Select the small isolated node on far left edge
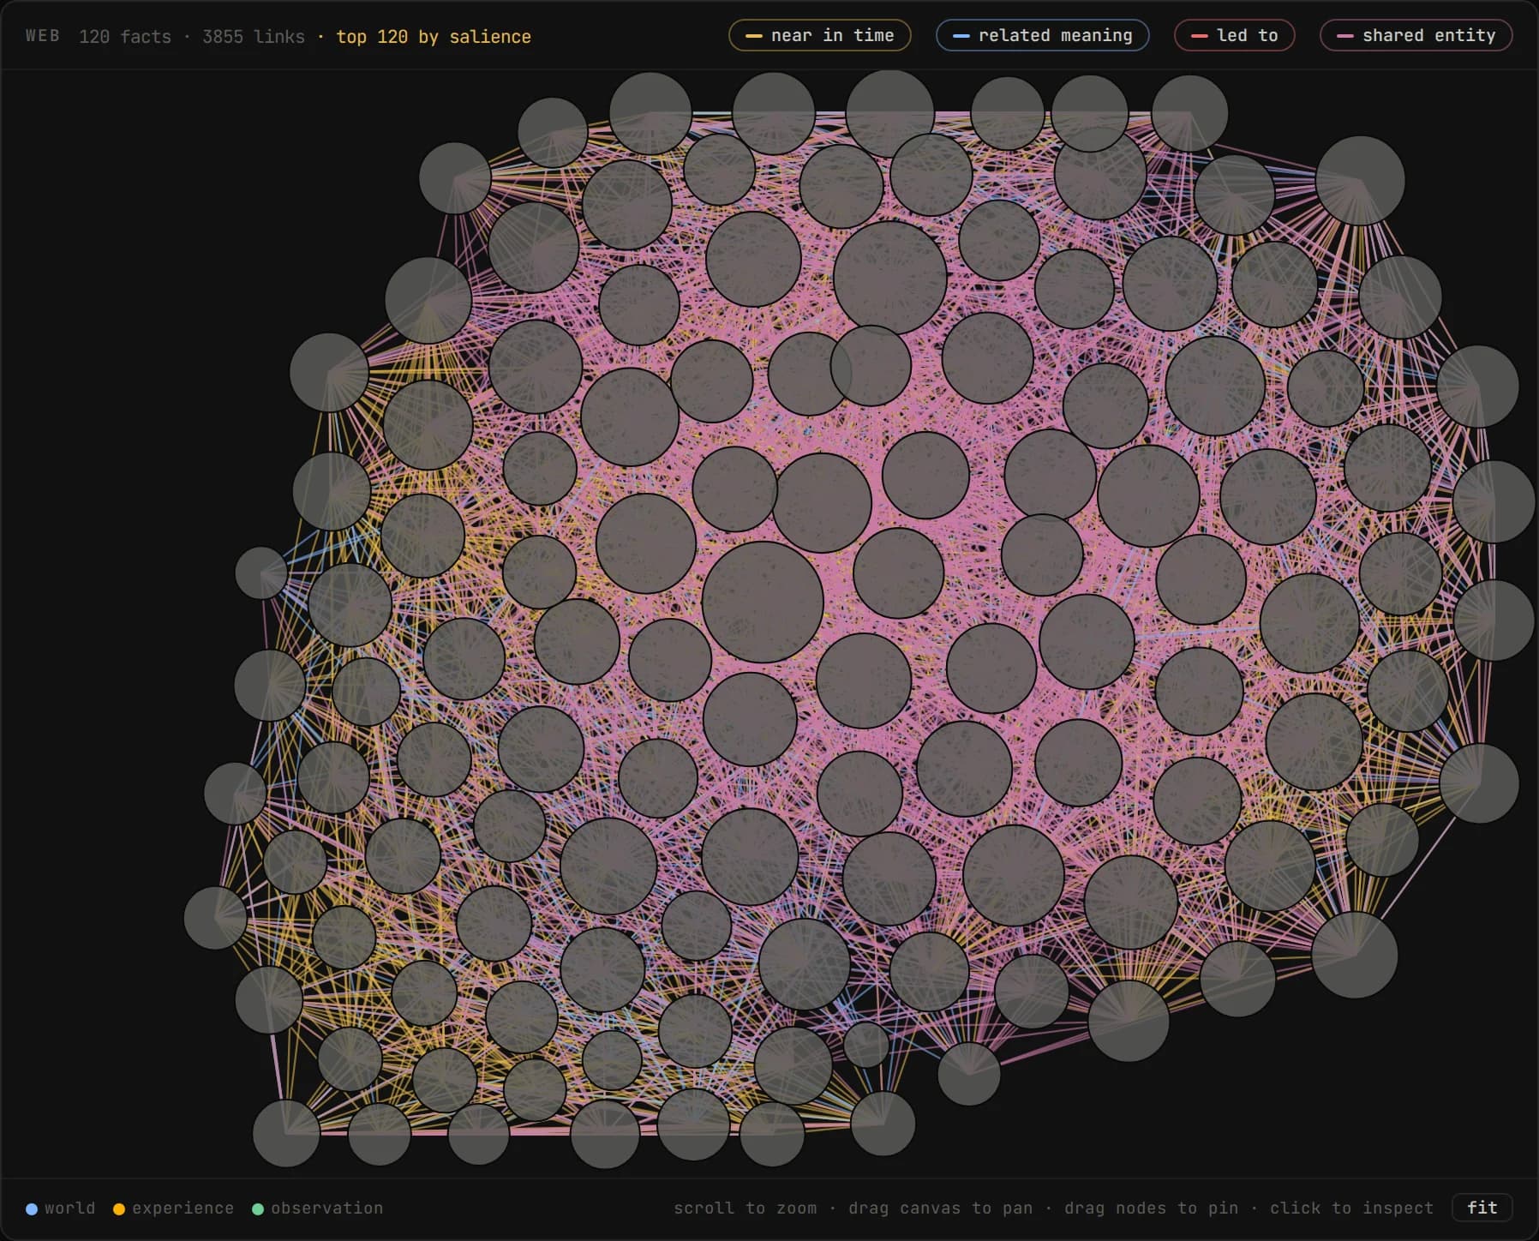1539x1241 pixels. point(260,573)
